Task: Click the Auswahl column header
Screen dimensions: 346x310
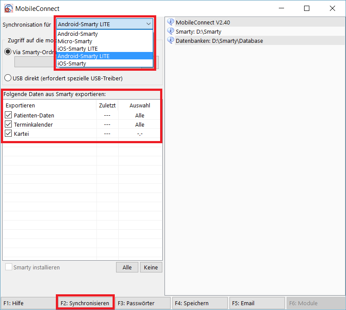Action: pyautogui.click(x=140, y=106)
